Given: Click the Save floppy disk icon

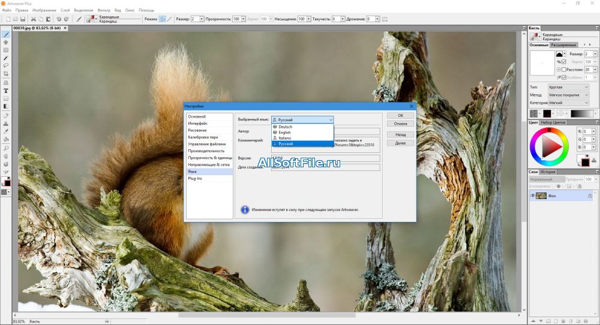Looking at the screenshot, I should 22,19.
